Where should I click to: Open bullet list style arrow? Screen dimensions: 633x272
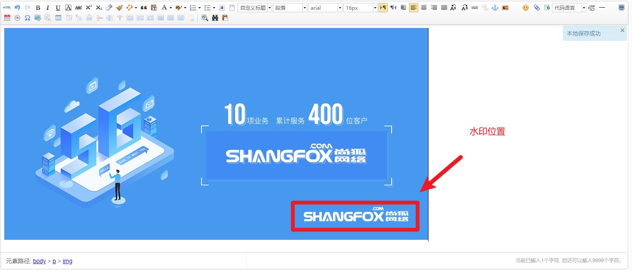(214, 8)
